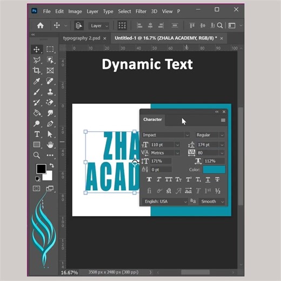This screenshot has height=281, width=281.
Task: Select the Dodge tool
Action: click(37, 124)
